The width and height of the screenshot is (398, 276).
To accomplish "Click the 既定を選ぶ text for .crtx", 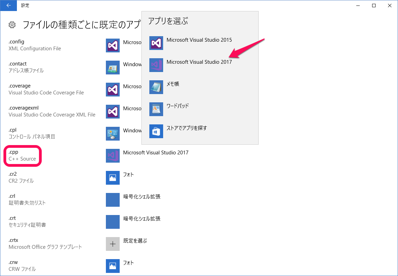I will (x=135, y=241).
